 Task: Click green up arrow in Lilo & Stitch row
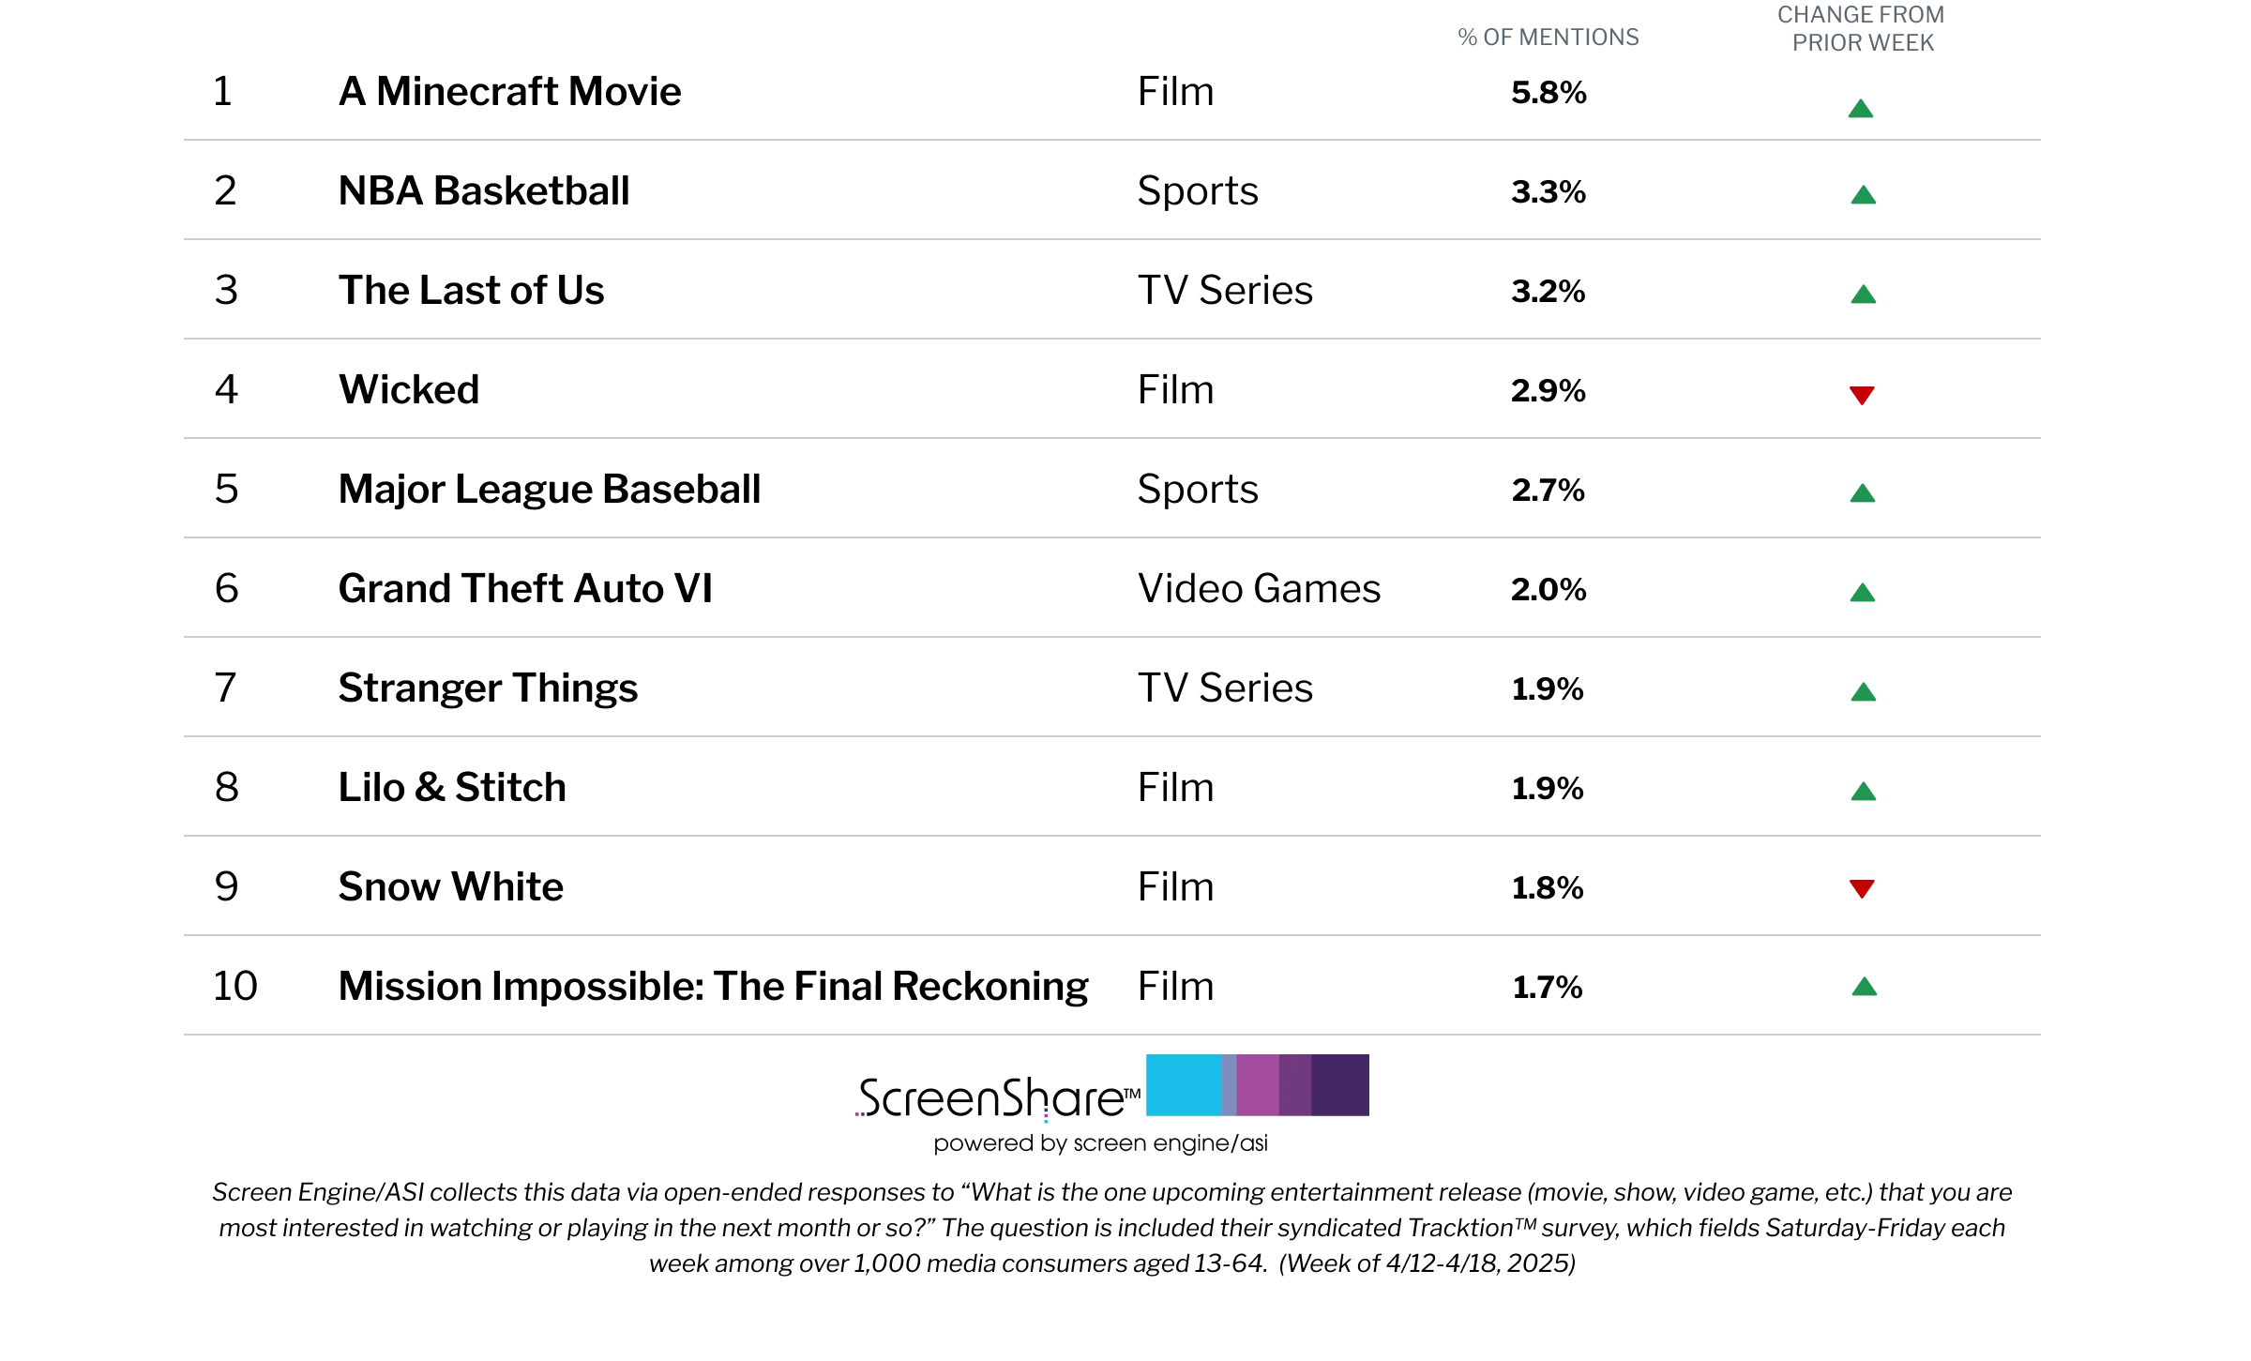point(1863,792)
